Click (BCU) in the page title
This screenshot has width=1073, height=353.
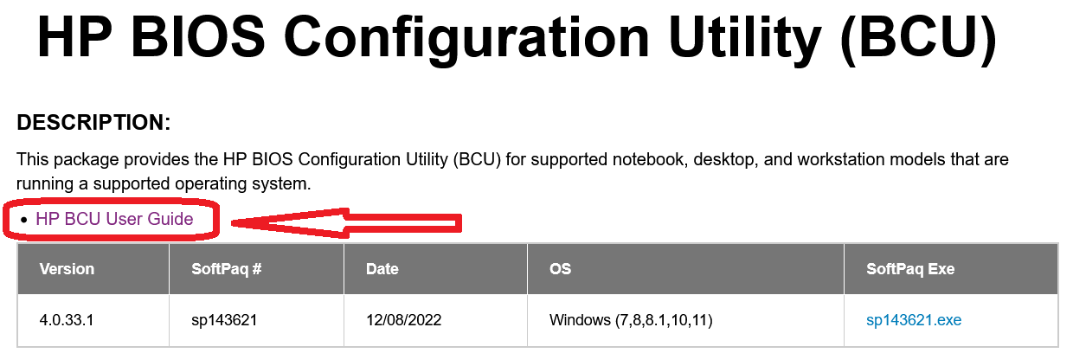(x=918, y=37)
